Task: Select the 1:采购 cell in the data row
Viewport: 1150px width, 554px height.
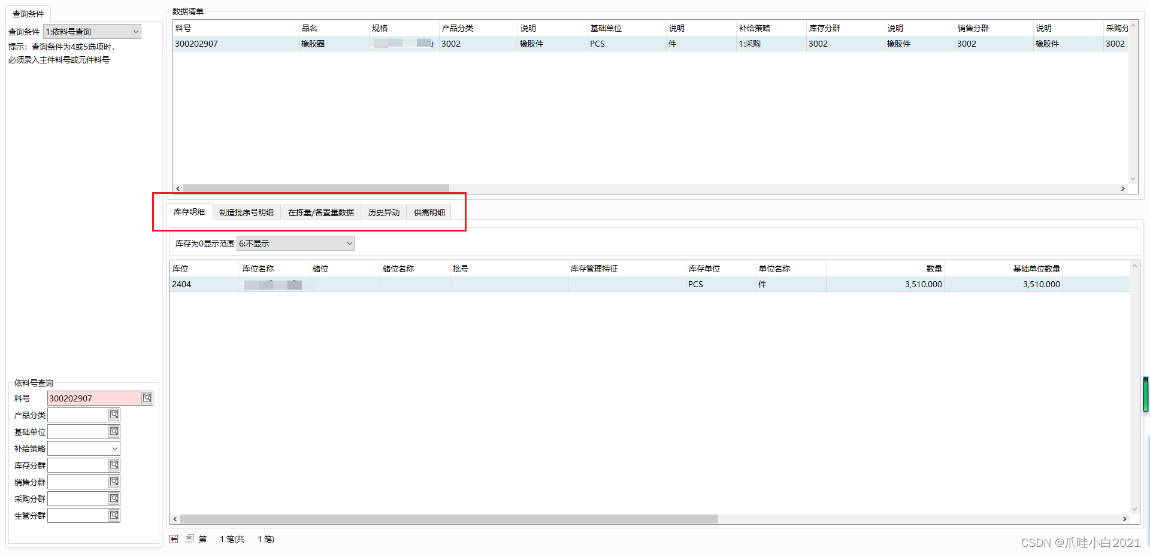Action: pyautogui.click(x=771, y=44)
